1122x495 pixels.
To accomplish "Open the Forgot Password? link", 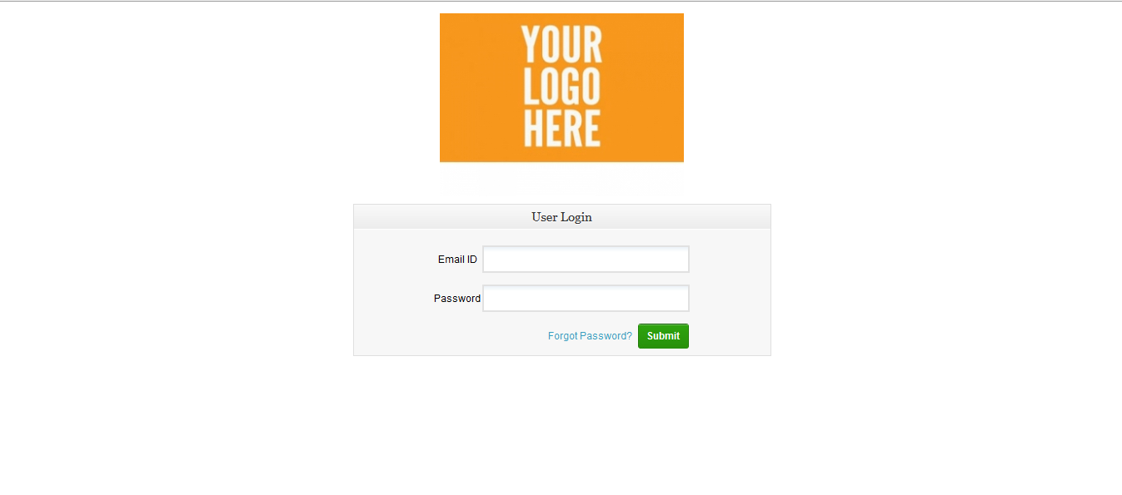I will coord(590,336).
